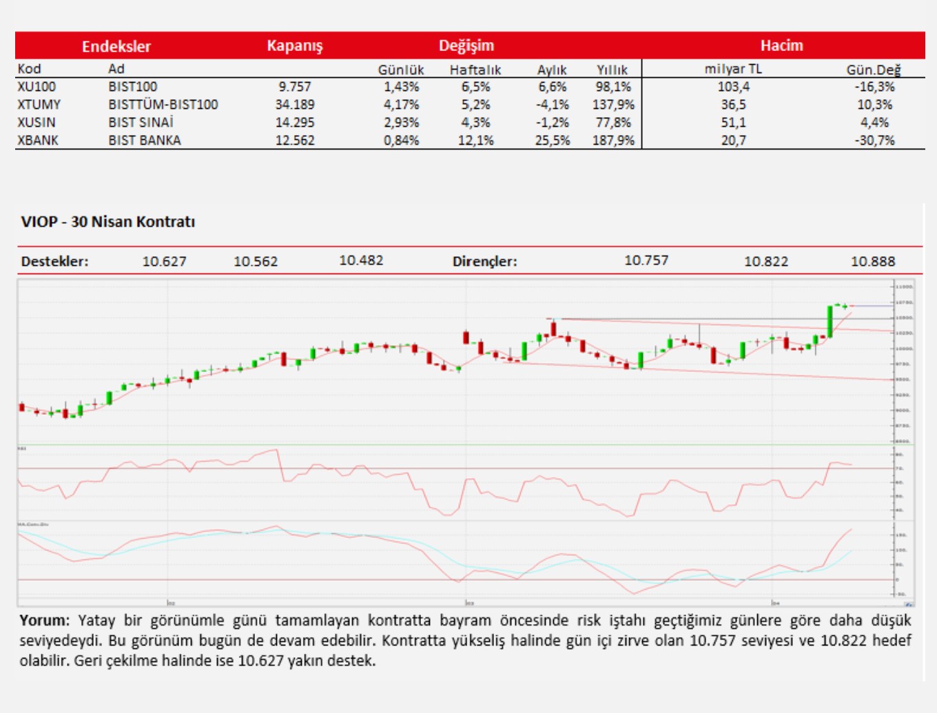937x713 pixels.
Task: Click the 14.295 closing value
Action: click(x=295, y=123)
